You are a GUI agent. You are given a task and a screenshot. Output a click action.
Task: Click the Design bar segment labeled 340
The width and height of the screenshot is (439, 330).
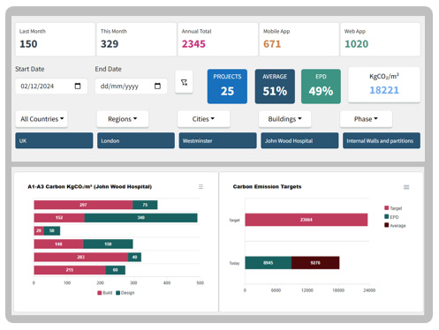(141, 218)
